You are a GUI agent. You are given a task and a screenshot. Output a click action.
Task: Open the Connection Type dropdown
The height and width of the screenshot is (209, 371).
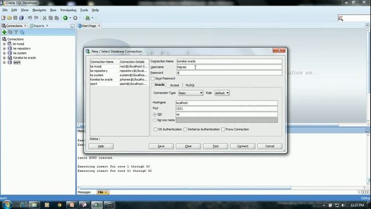191,93
